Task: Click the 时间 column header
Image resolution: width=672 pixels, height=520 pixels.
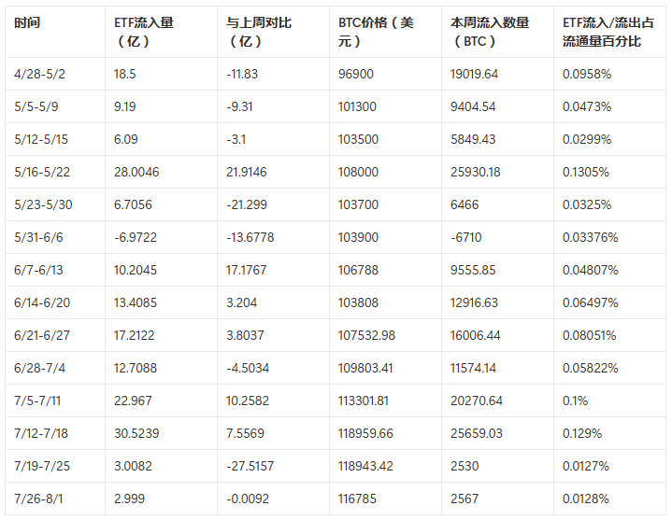Action: coord(27,22)
